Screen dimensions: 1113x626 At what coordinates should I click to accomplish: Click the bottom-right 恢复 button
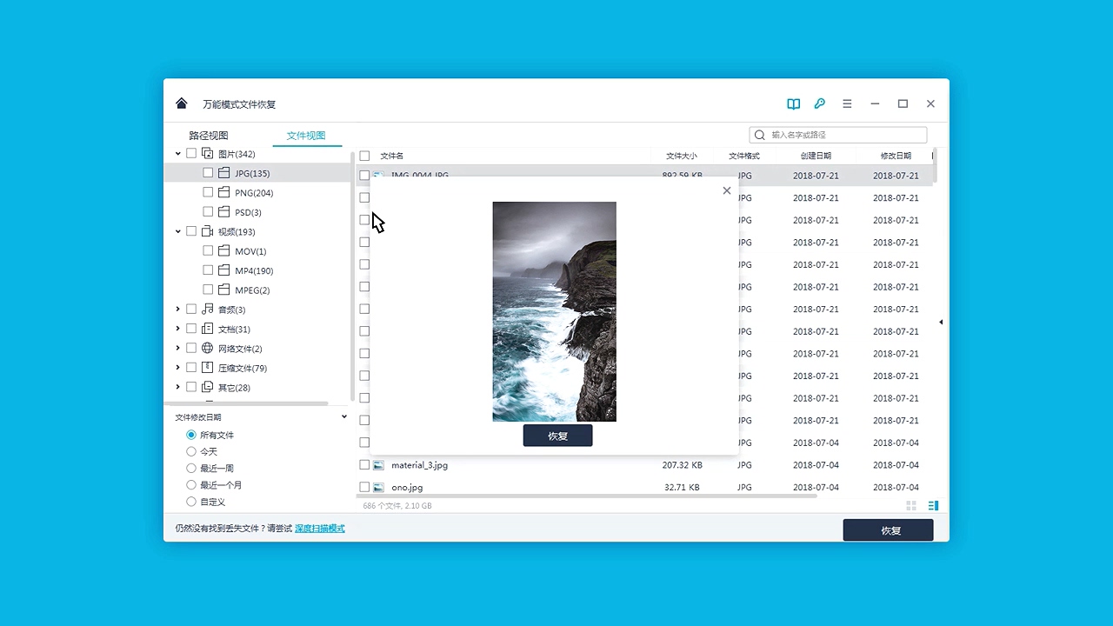[x=888, y=530]
